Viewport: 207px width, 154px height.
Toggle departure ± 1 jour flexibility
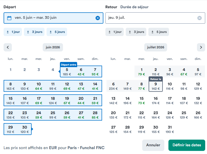[x=13, y=32]
